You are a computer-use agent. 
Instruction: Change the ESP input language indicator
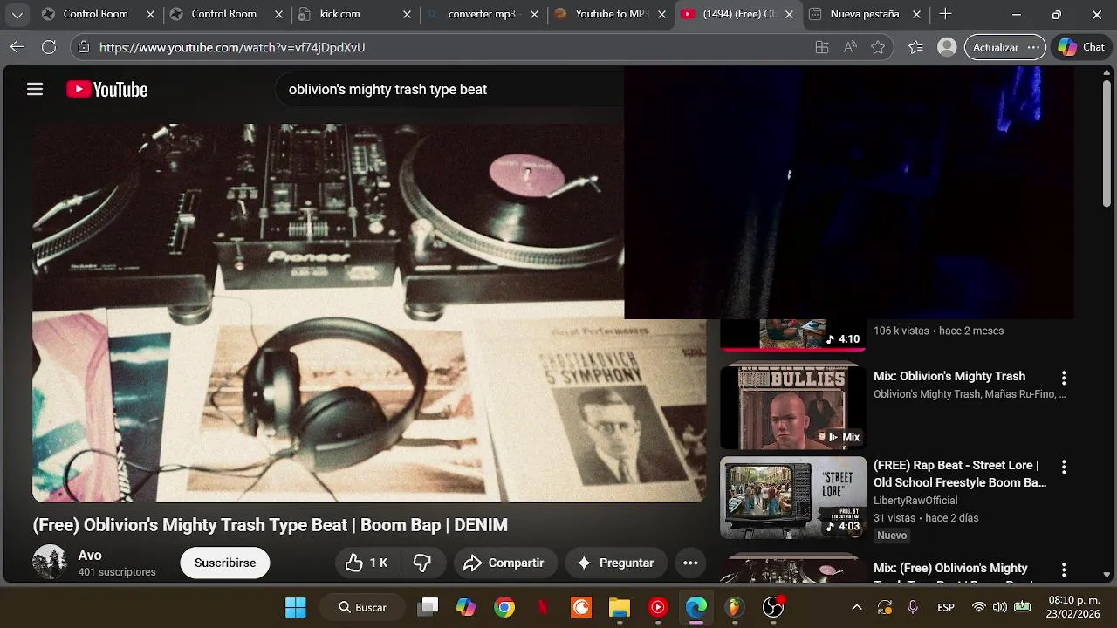point(946,607)
